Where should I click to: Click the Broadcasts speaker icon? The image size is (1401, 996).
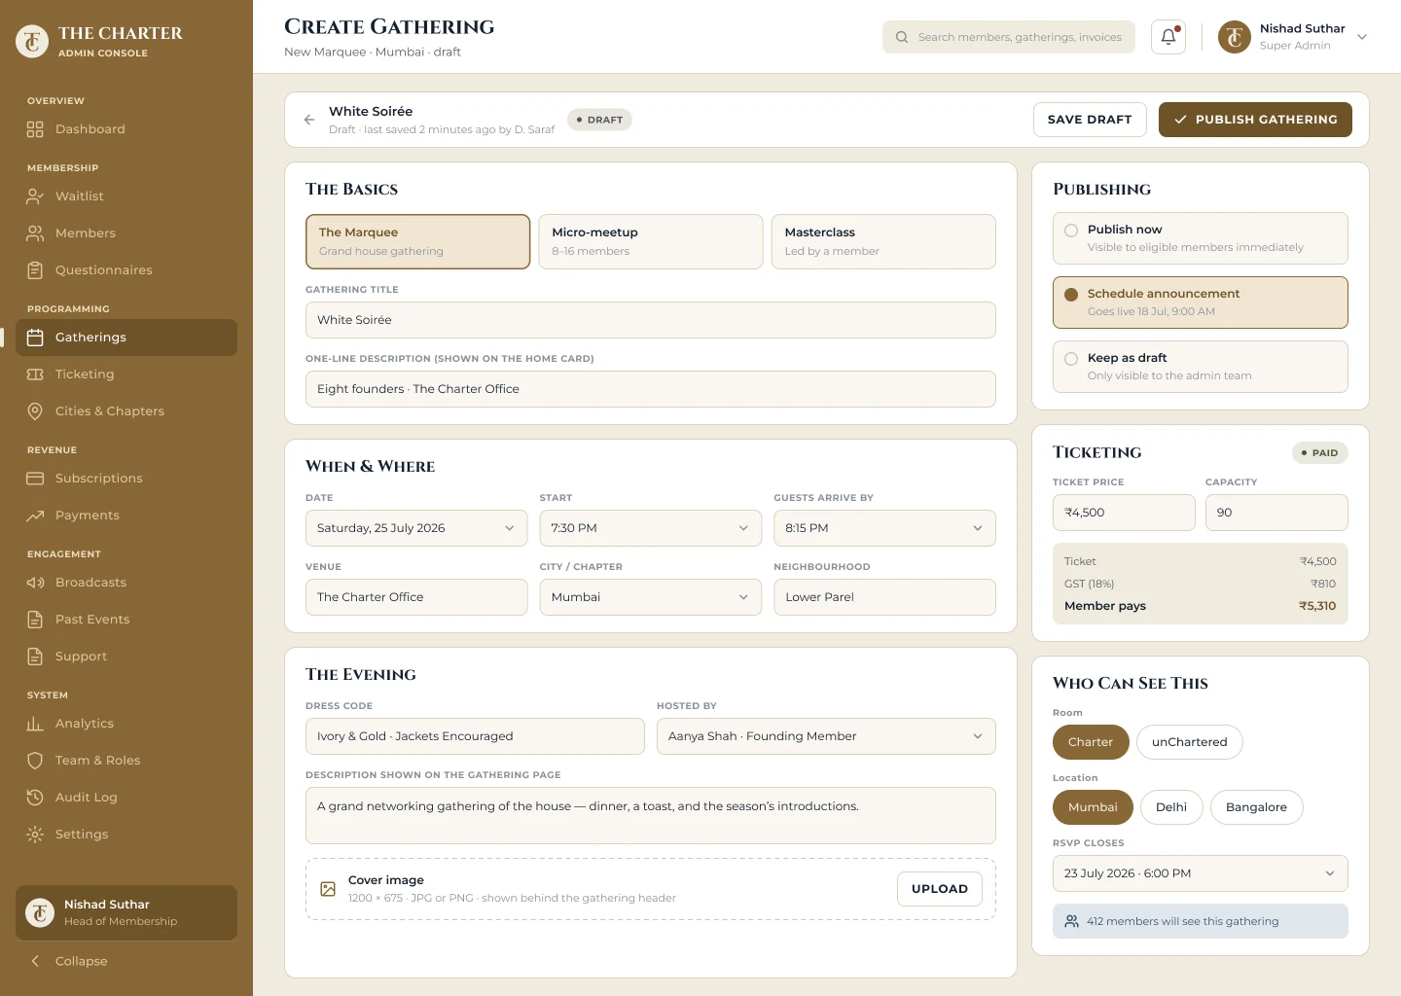[x=35, y=583]
